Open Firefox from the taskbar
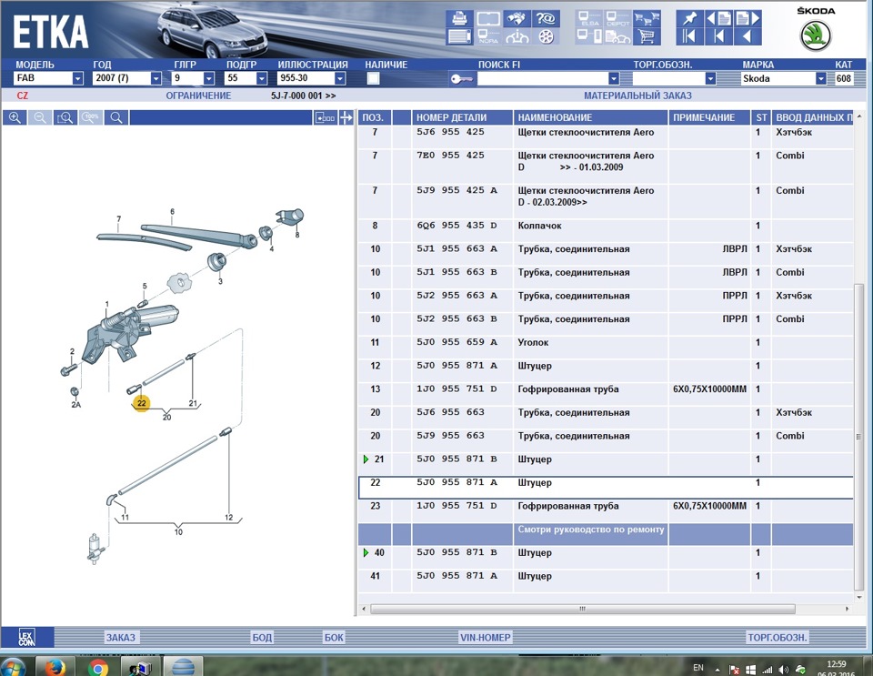The height and width of the screenshot is (676, 873). 55,667
